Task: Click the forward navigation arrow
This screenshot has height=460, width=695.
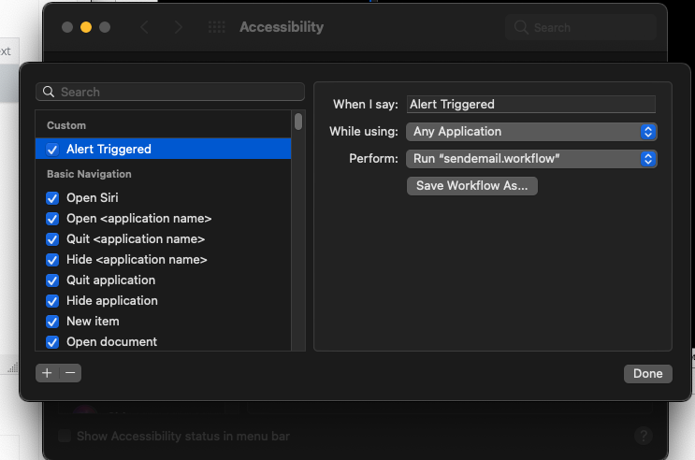Action: 178,28
